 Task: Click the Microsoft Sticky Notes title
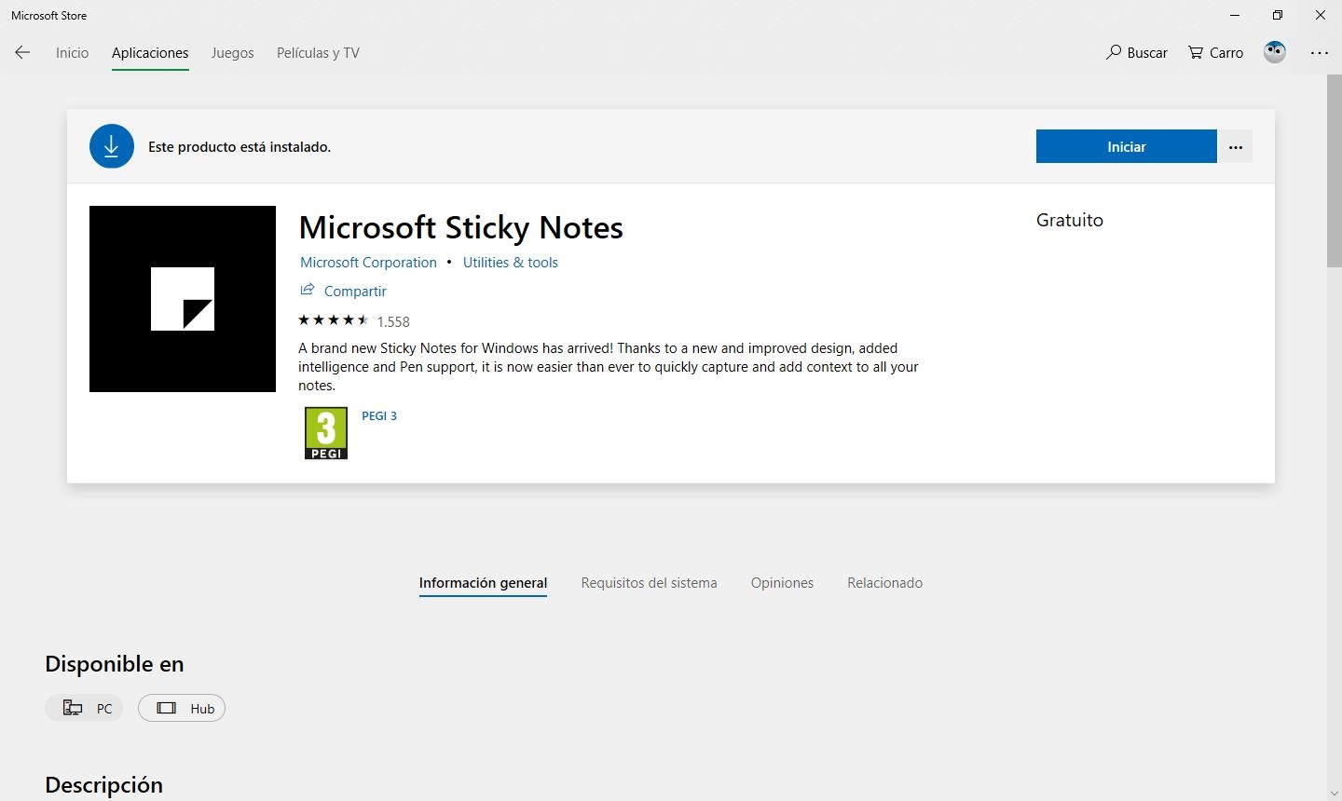pos(460,227)
